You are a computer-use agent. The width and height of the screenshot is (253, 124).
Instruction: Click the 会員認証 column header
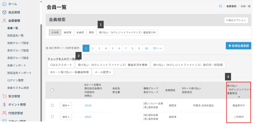(171, 90)
